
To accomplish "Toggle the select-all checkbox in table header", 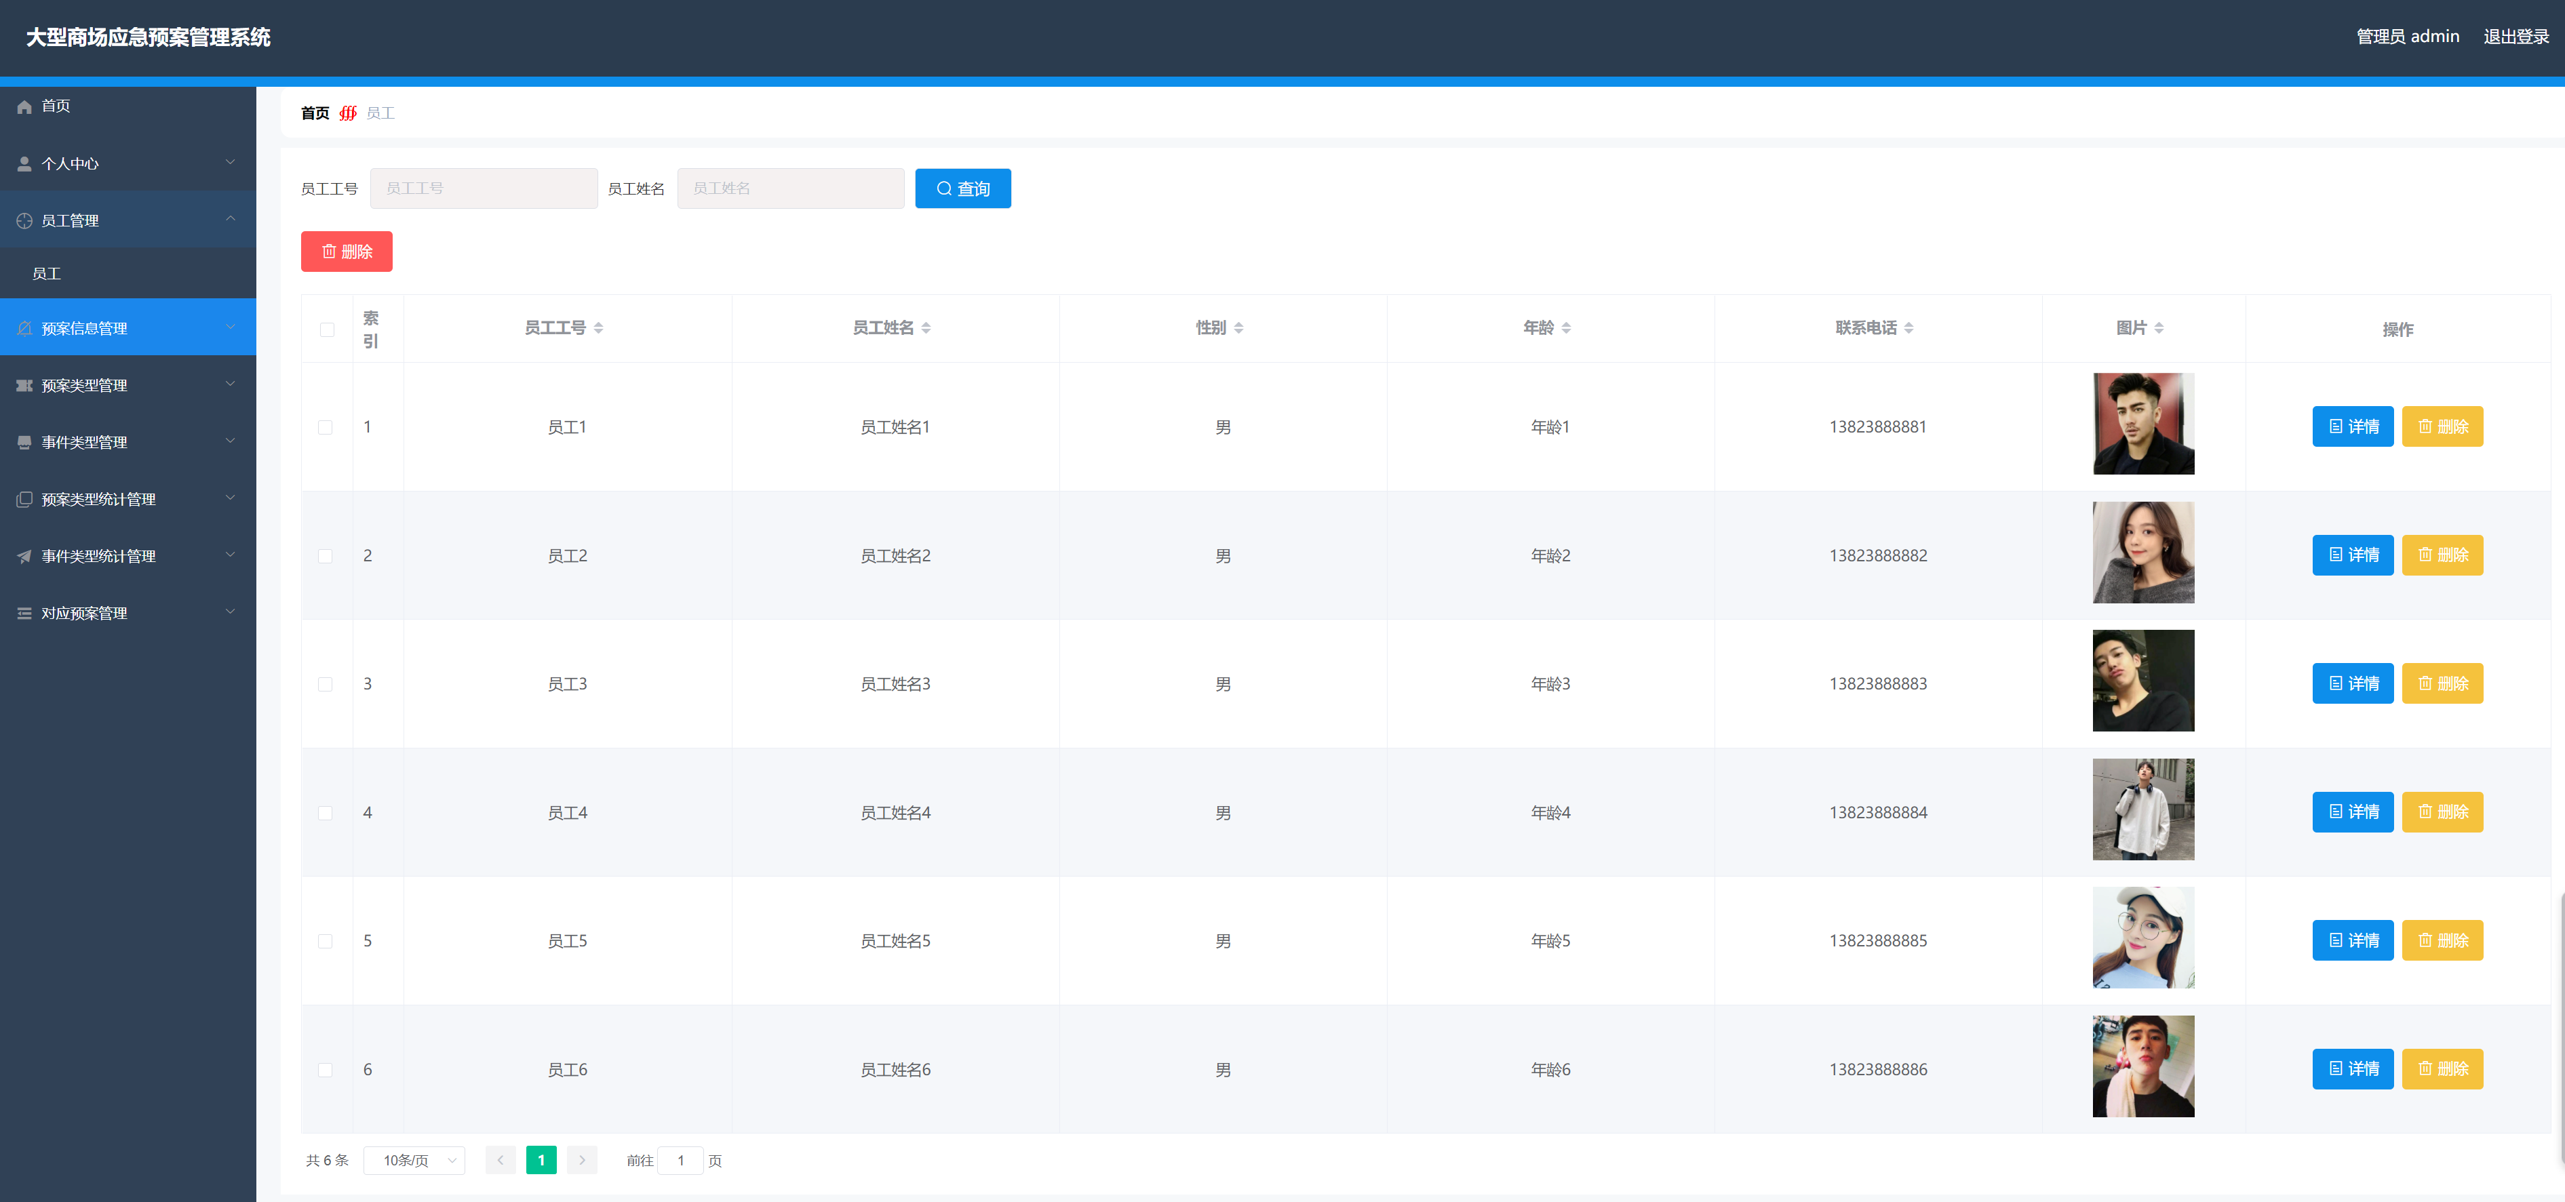I will pos(327,329).
